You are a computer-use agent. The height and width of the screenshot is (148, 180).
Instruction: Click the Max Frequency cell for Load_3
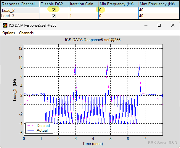pos(158,16)
